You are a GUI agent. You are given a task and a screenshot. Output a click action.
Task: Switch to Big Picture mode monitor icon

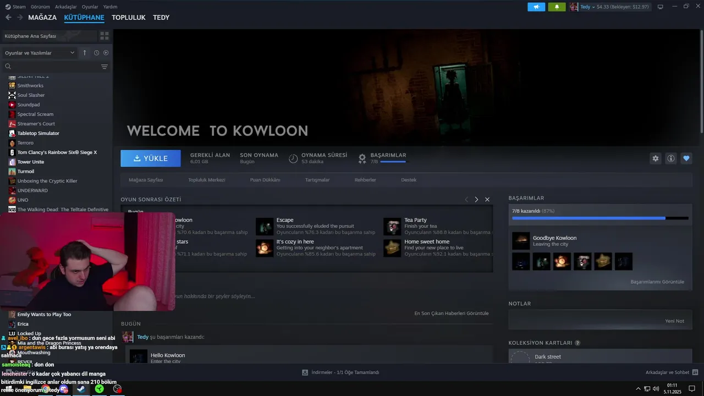(x=661, y=7)
